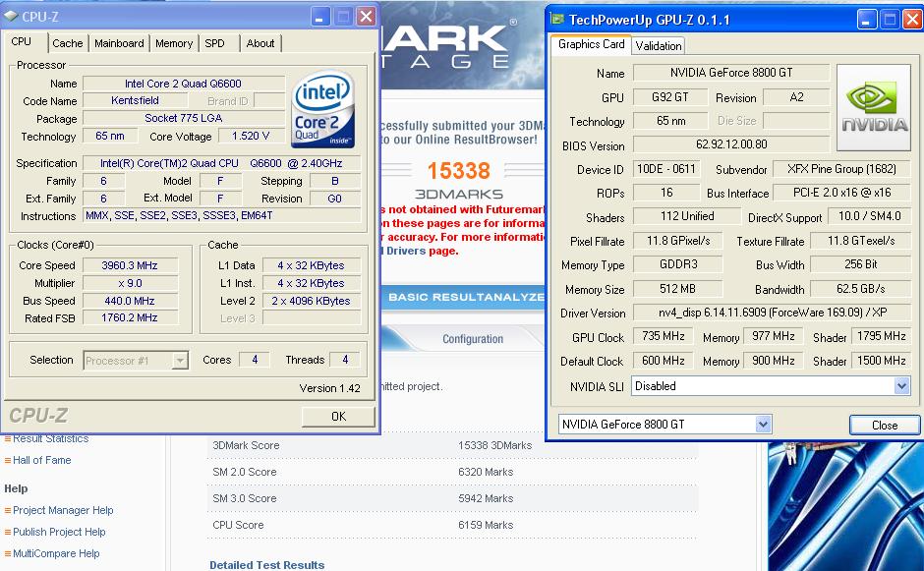Open Project Manager Help link
This screenshot has width=924, height=571.
63,510
